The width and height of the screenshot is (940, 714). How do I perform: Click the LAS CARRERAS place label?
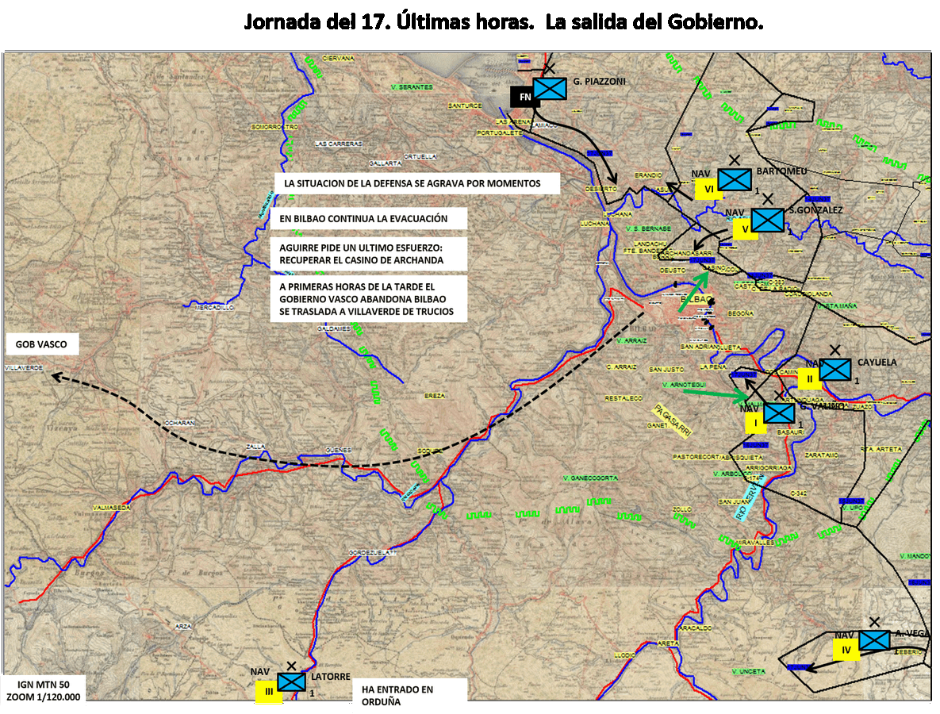[x=339, y=144]
